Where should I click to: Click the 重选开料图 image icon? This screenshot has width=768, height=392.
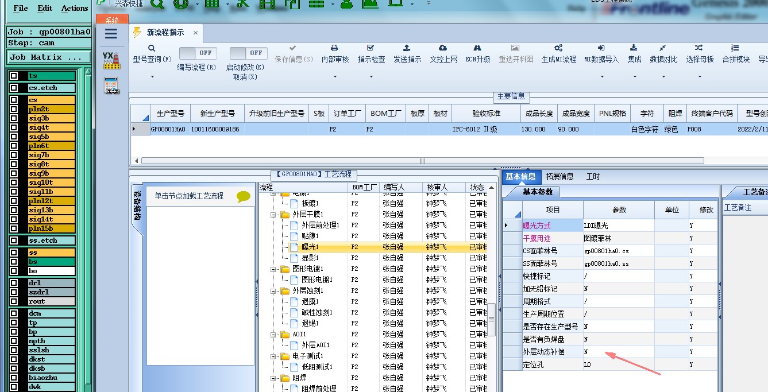coord(515,48)
